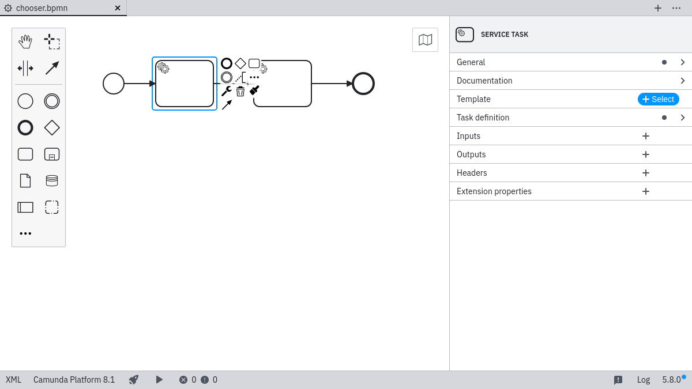Screen dimensions: 692x389
Task: Add a new Inputs entry
Action: click(646, 136)
